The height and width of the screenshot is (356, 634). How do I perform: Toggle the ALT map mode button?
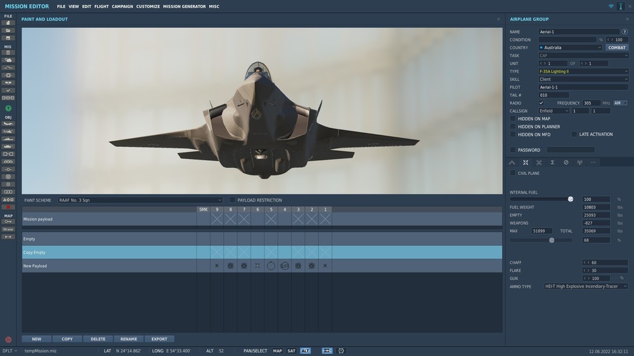[306, 351]
